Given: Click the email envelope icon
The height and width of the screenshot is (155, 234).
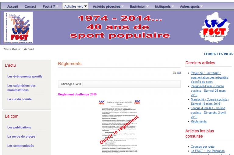Looking at the screenshot, I should (x=179, y=73).
